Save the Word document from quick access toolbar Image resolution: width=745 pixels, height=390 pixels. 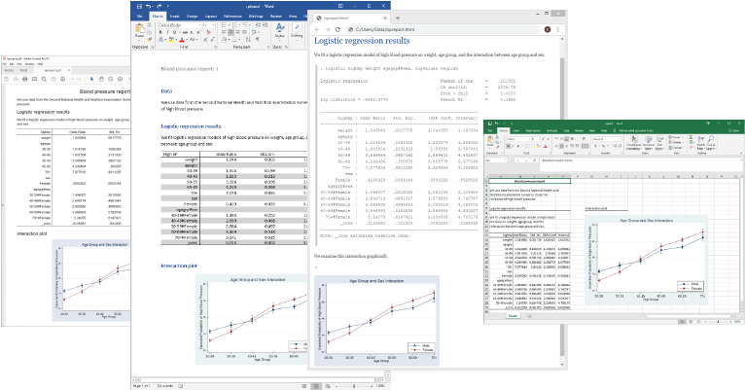click(139, 6)
